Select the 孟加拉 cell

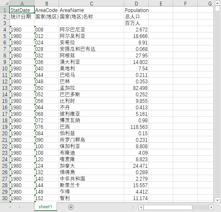tap(91, 88)
